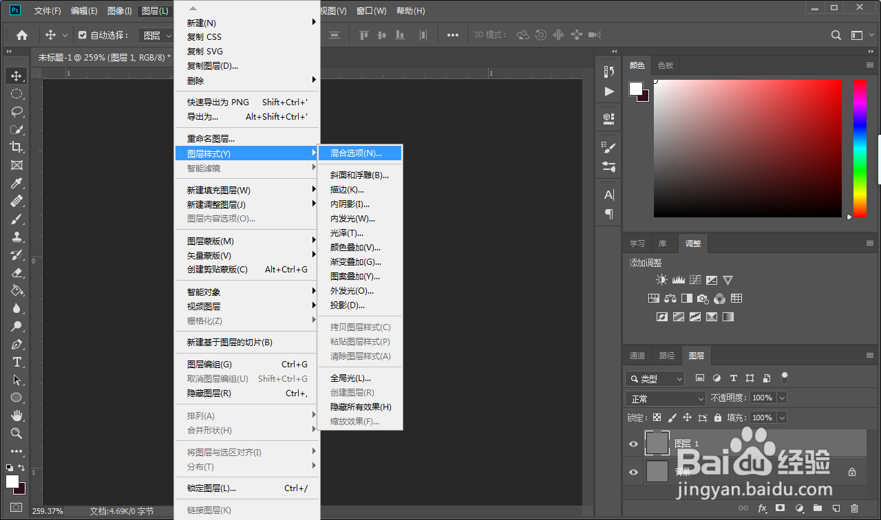Screen dimensions: 881x520
Task: Click the fx layer style icon in the Layers panel
Action: click(x=762, y=508)
